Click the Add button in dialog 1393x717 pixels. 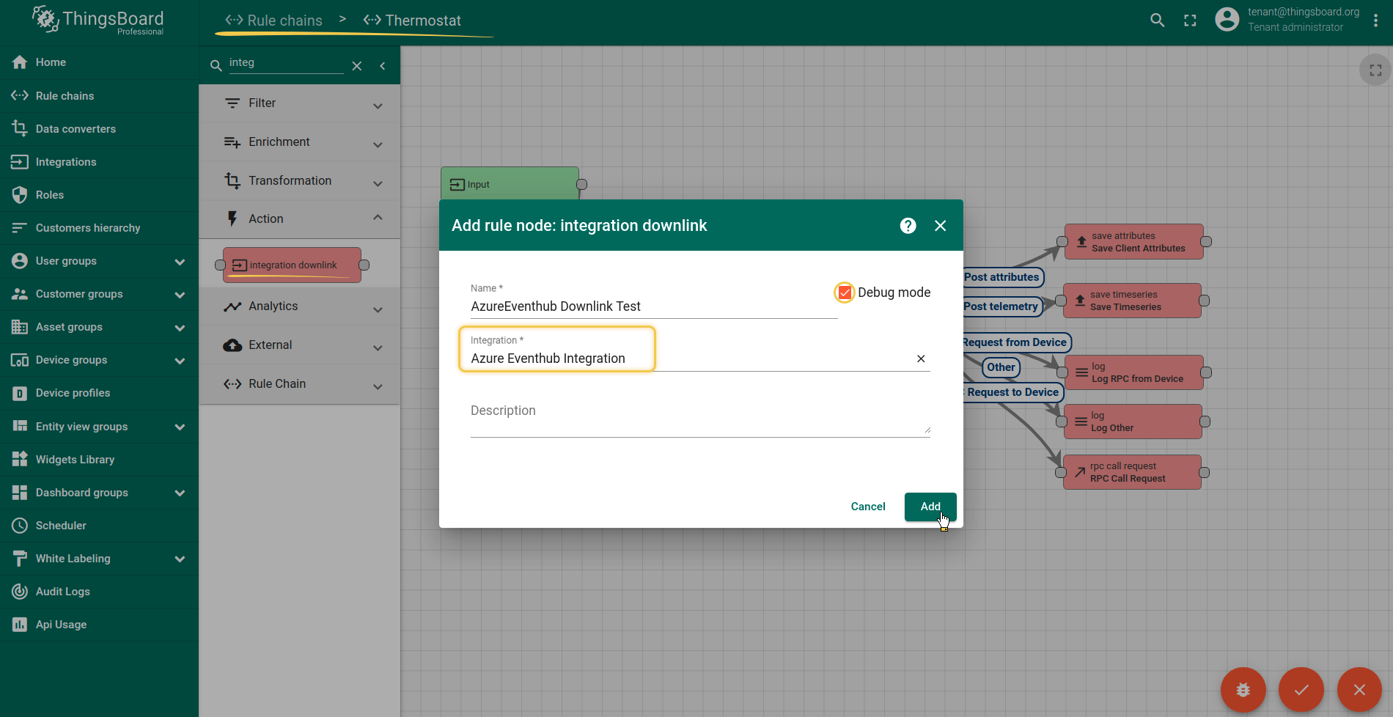930,507
